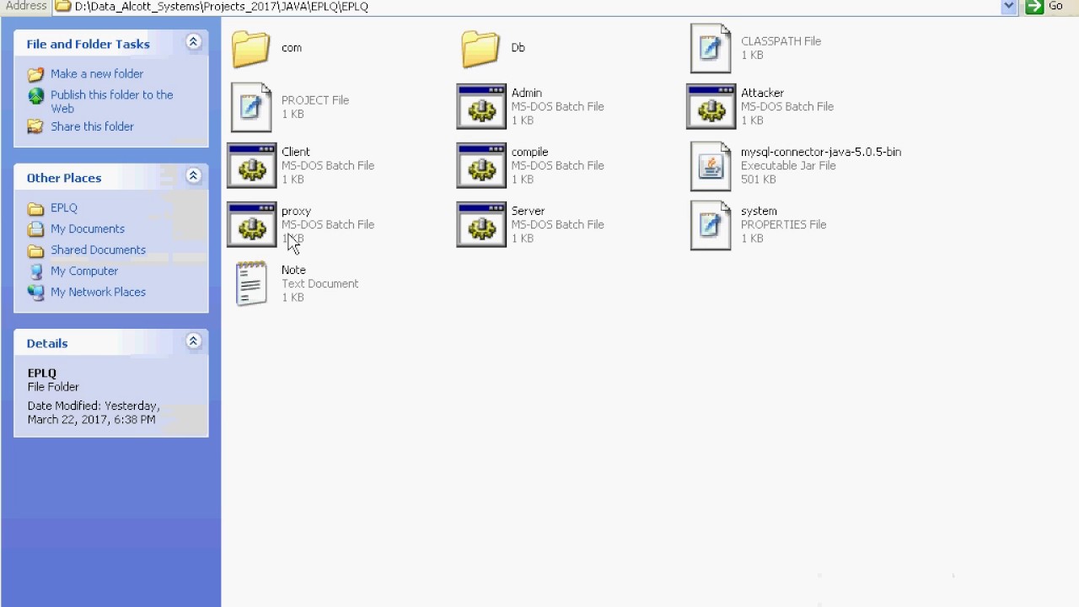Select the 'Attacker' file name

(x=762, y=93)
